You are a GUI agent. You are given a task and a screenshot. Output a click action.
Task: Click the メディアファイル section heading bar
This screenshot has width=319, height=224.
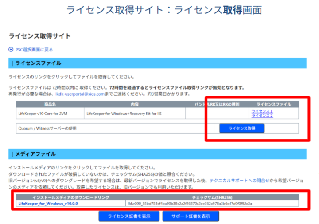tap(157, 154)
